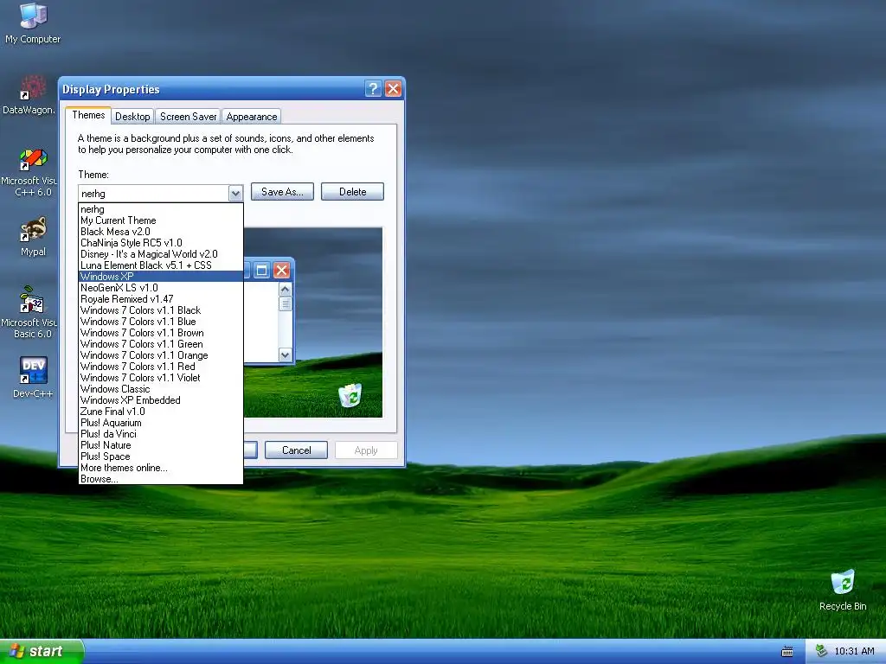Select Windows 7 Colors v1.1 Blue
This screenshot has height=664, width=886.
(x=161, y=322)
